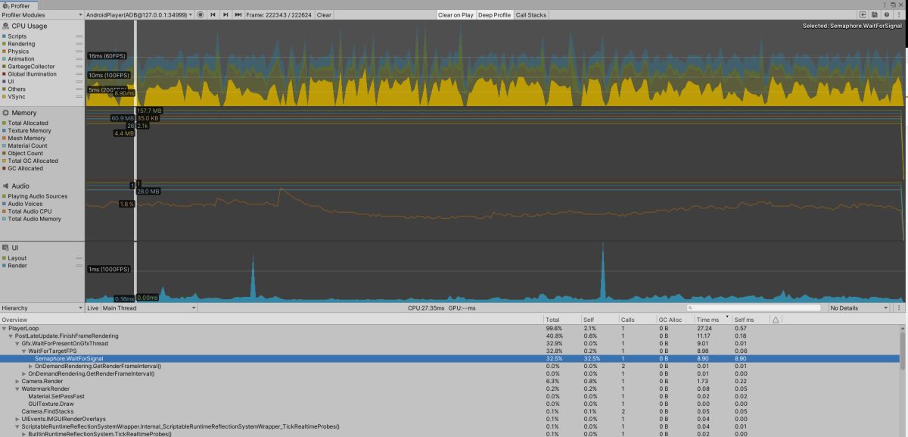Collapse PostLateUpdate.FinishFrameRendering row
This screenshot has height=437, width=908.
click(11, 336)
